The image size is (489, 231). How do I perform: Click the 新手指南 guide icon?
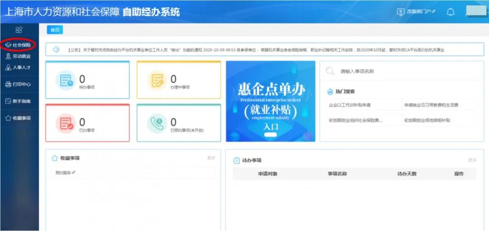pos(9,101)
